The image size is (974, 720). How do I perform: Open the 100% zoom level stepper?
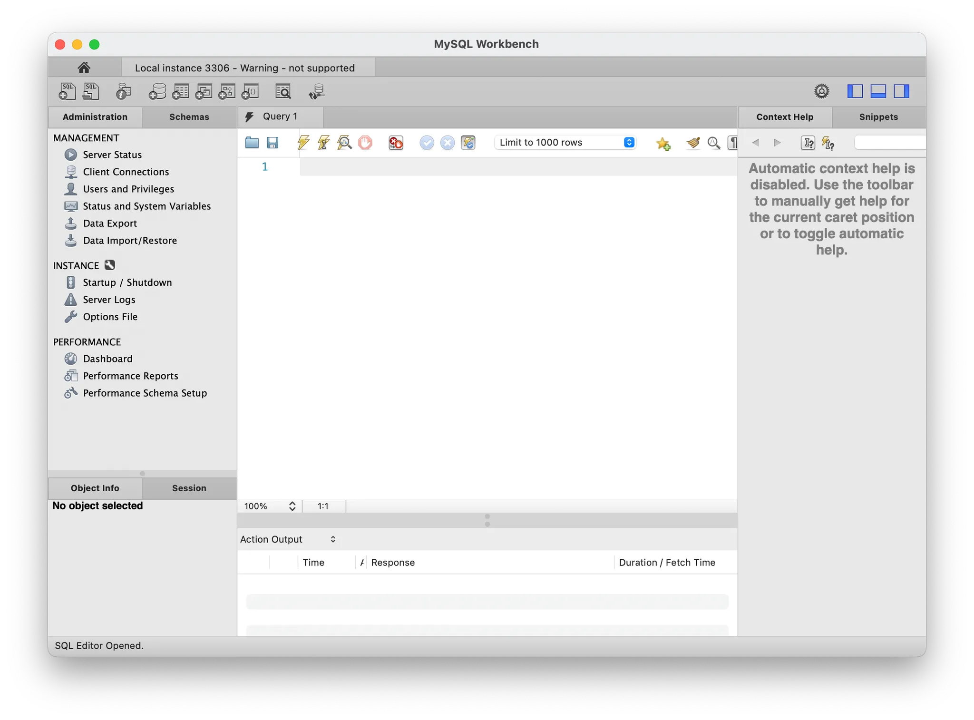coord(292,506)
